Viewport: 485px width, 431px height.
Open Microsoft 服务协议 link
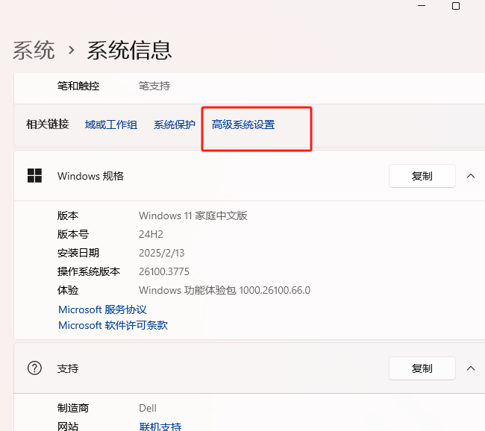click(x=102, y=309)
